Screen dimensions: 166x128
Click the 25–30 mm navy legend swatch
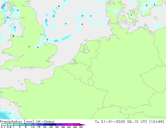[53, 125]
